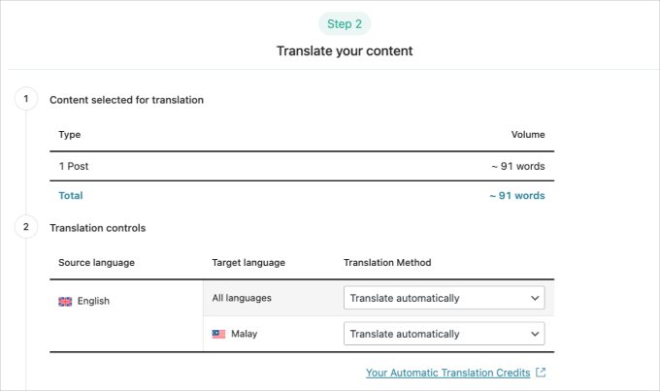Click the Volume column header
This screenshot has height=391, width=660.
(x=528, y=134)
